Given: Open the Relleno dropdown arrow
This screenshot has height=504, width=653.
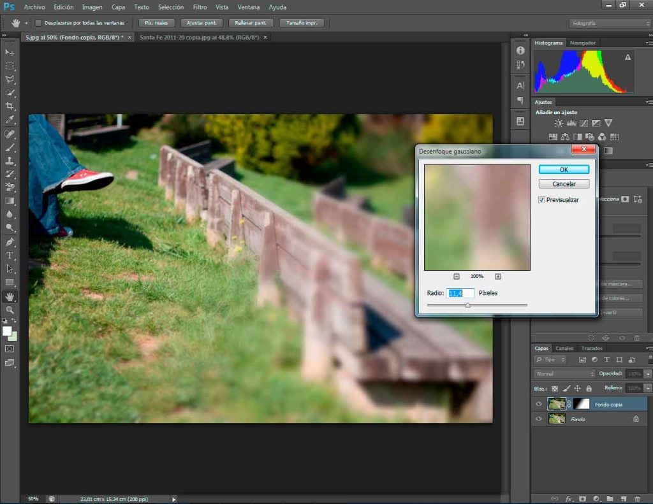Looking at the screenshot, I should pos(648,388).
